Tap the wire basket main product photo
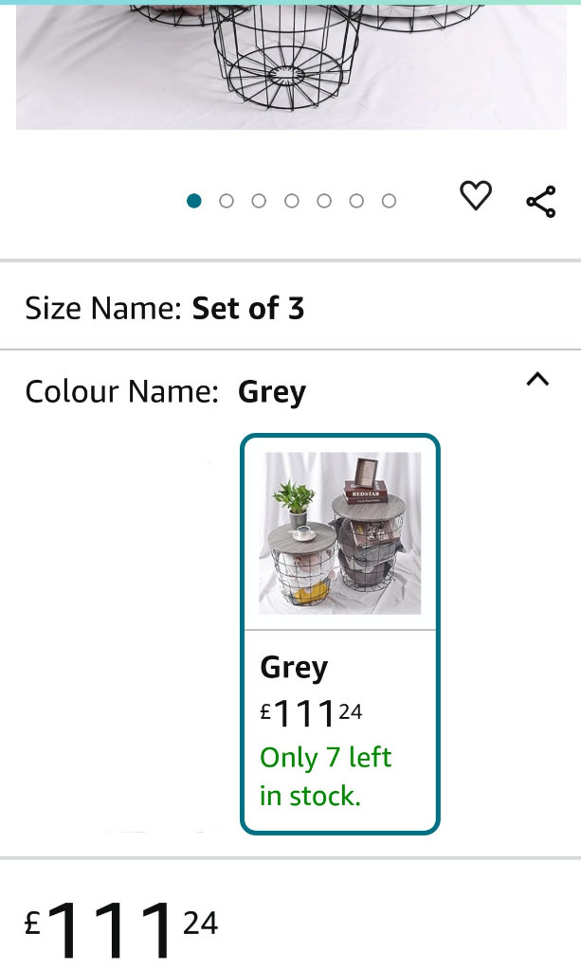 click(291, 63)
